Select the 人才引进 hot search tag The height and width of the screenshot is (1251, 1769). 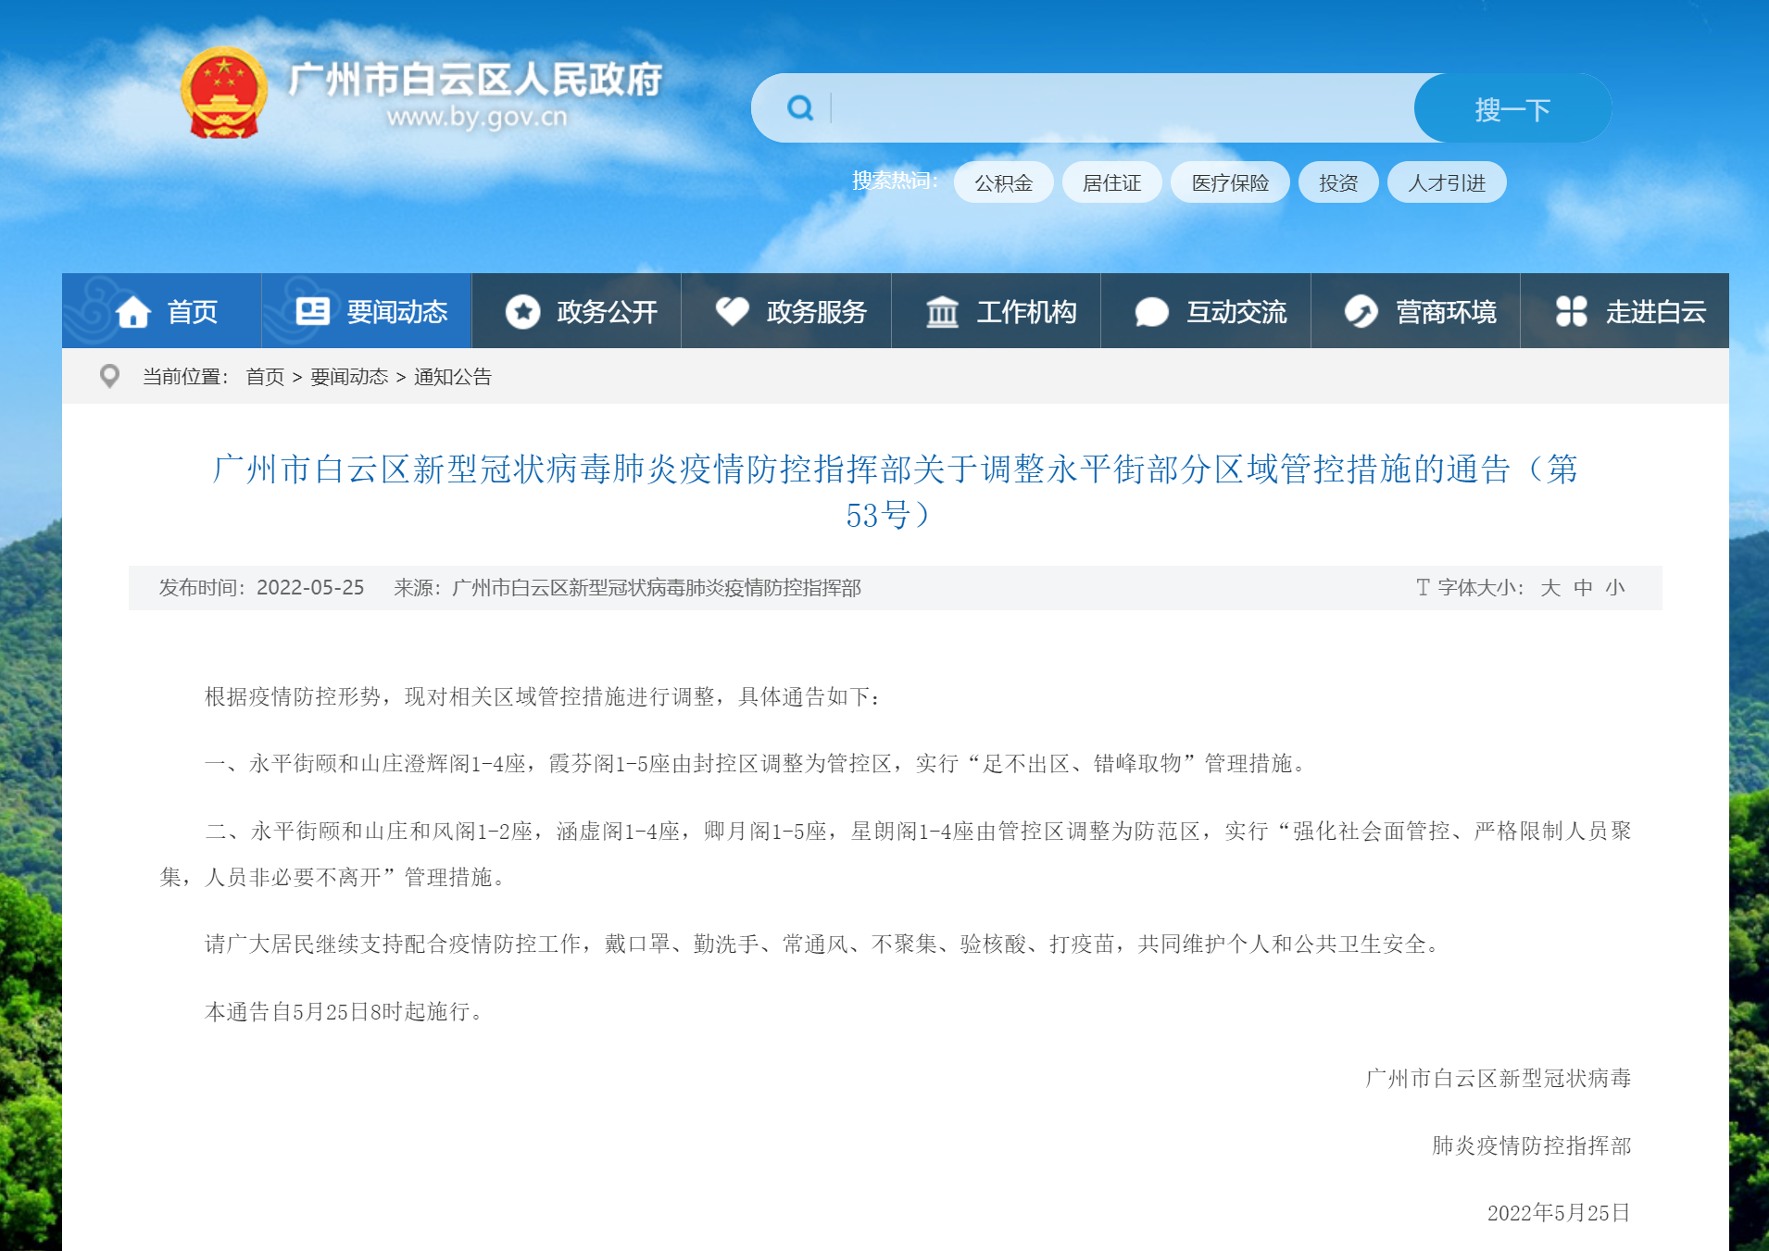pos(1446,182)
